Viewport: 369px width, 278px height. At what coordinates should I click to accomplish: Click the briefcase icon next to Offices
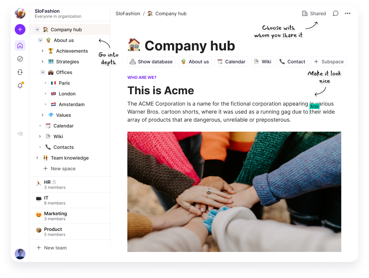[50, 72]
